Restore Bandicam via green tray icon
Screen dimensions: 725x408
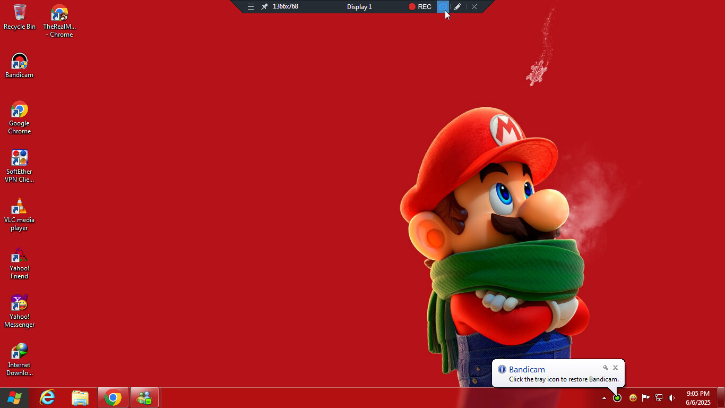(x=617, y=398)
